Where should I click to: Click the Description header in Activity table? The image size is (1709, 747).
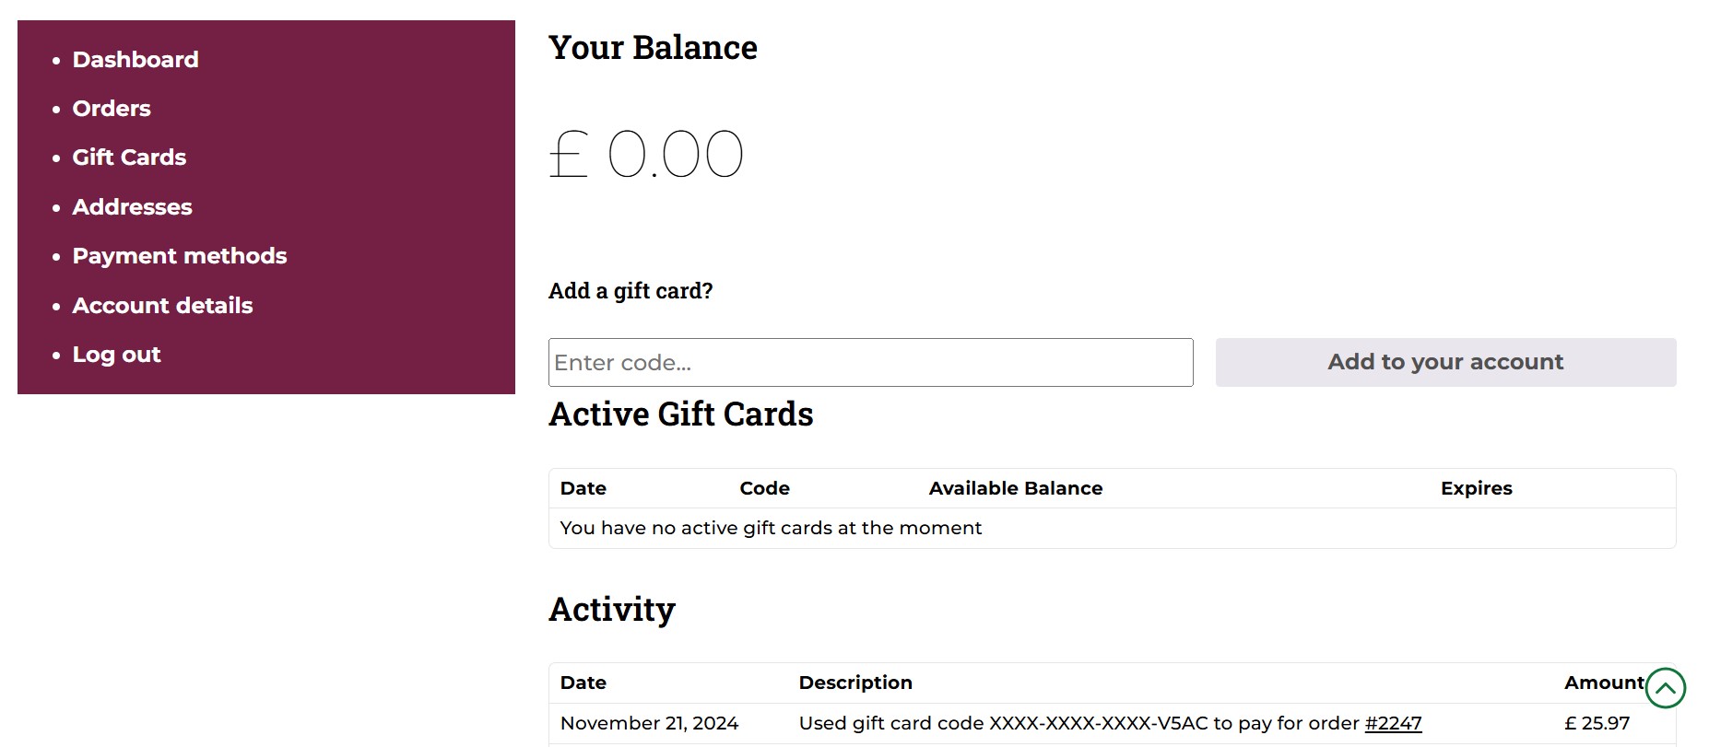click(x=855, y=683)
